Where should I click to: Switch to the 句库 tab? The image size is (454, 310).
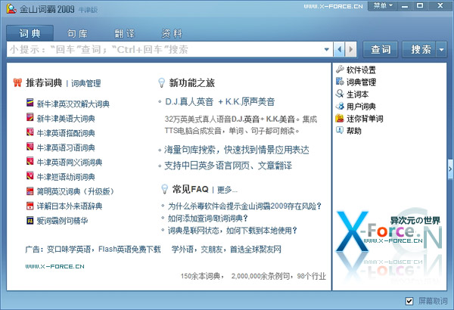(x=77, y=33)
